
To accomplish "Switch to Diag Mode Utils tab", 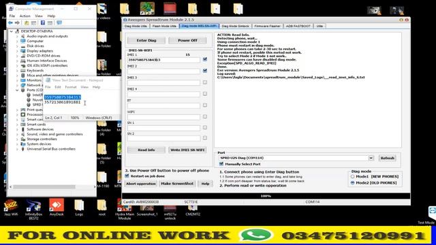I will tap(136, 26).
